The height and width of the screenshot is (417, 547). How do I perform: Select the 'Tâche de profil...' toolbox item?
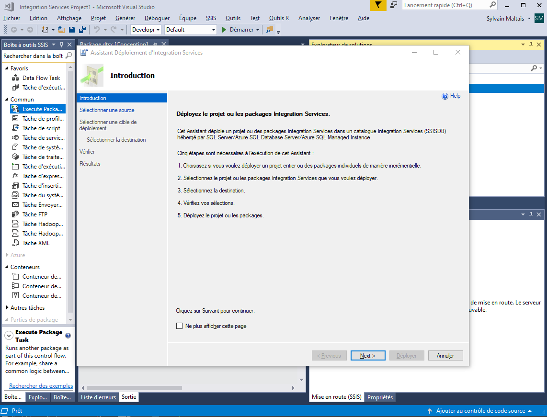38,119
